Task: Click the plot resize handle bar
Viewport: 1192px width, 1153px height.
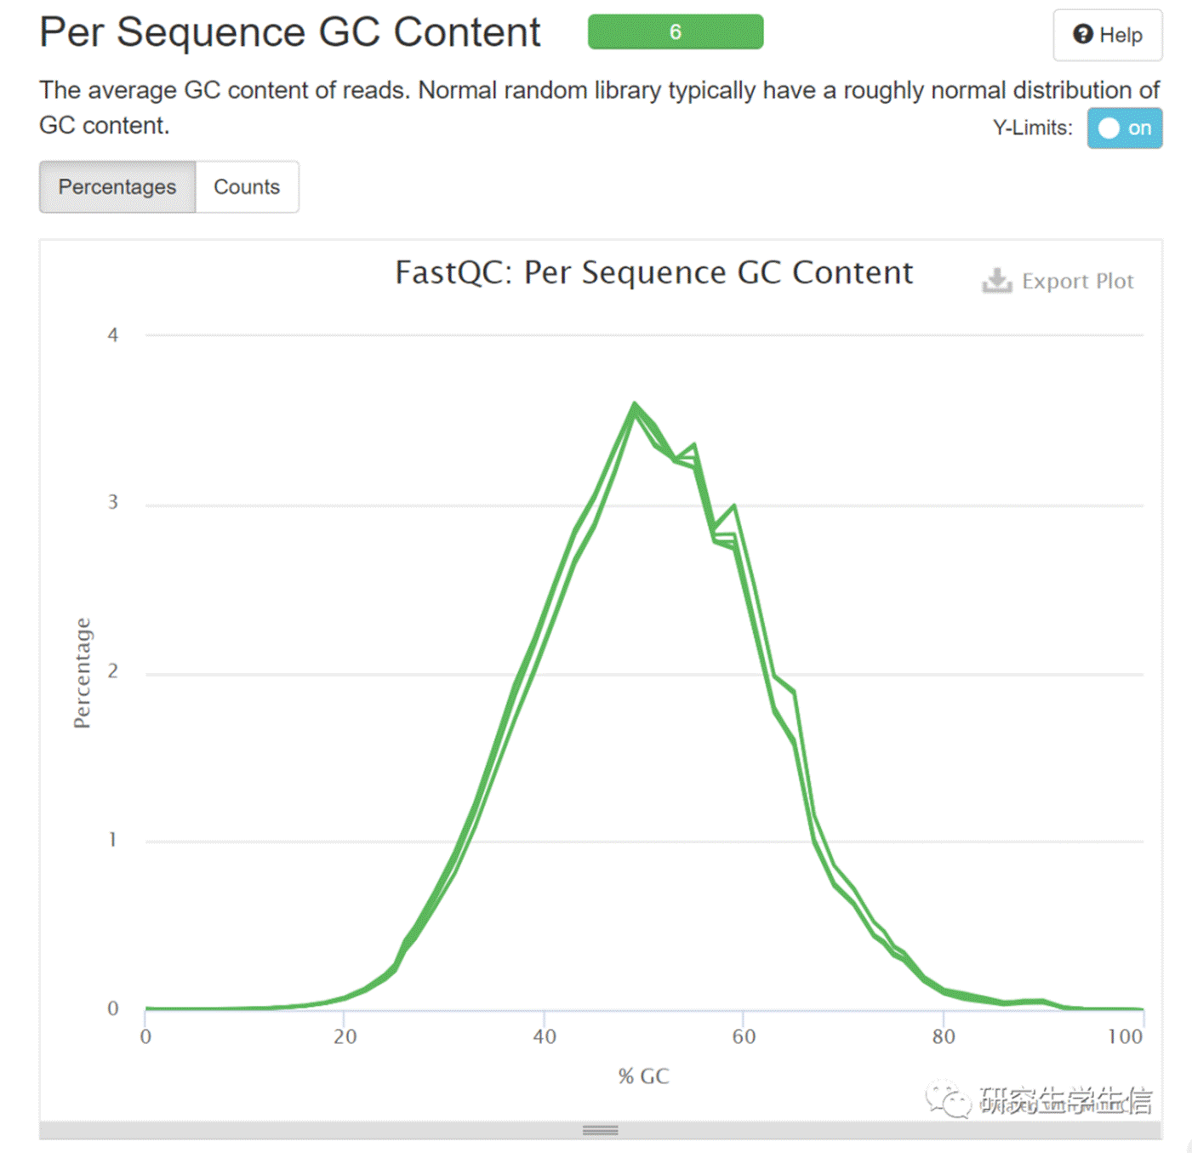Action: coord(600,1130)
